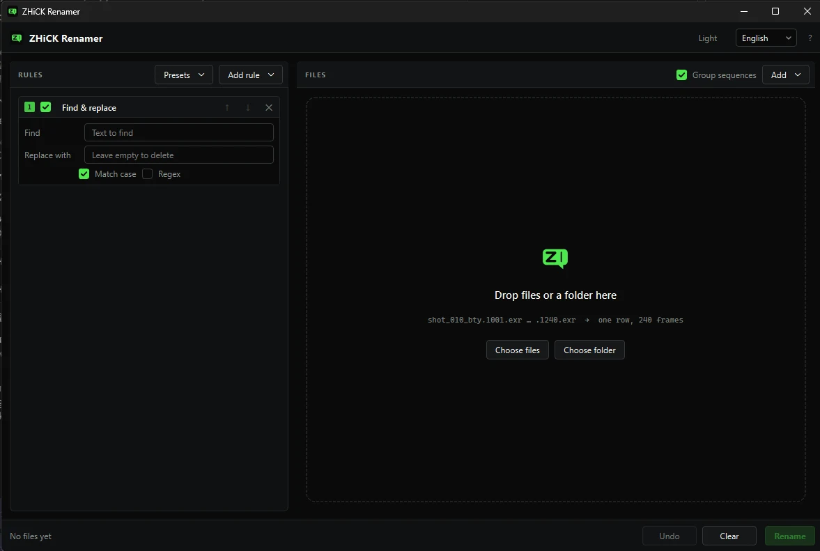Maximize the ZHiCK Renamer window
This screenshot has height=551, width=820.
click(775, 11)
